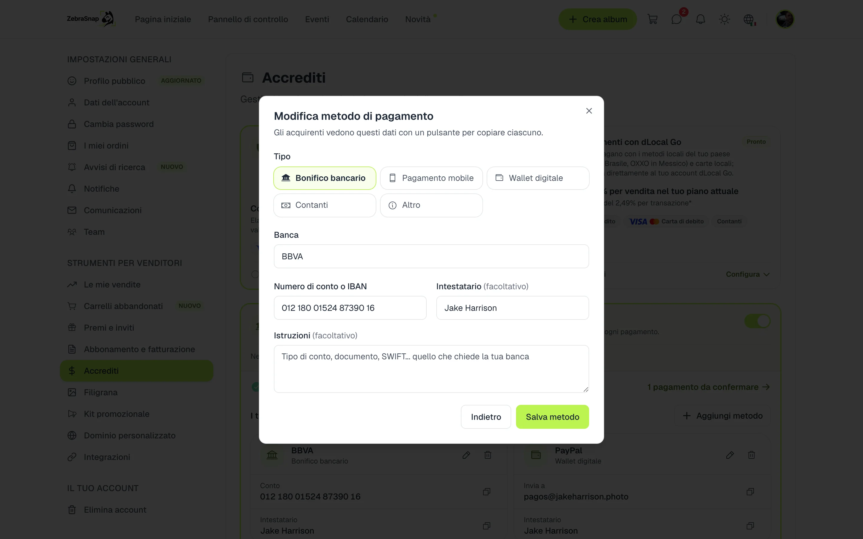The height and width of the screenshot is (539, 863).
Task: Open Calendario in top navigation
Action: pyautogui.click(x=367, y=19)
